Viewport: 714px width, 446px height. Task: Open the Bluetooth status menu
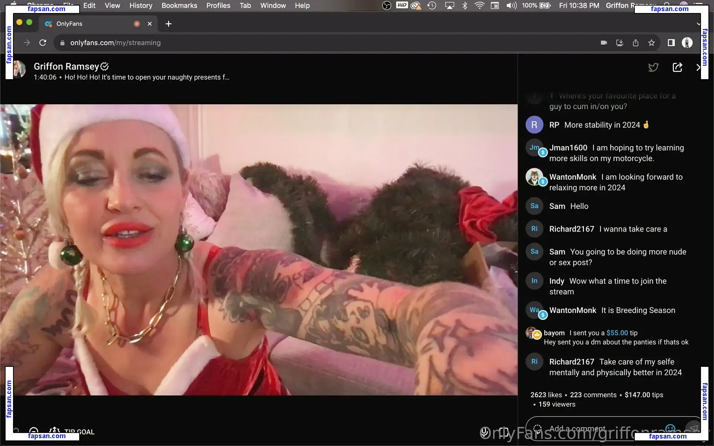pyautogui.click(x=464, y=6)
